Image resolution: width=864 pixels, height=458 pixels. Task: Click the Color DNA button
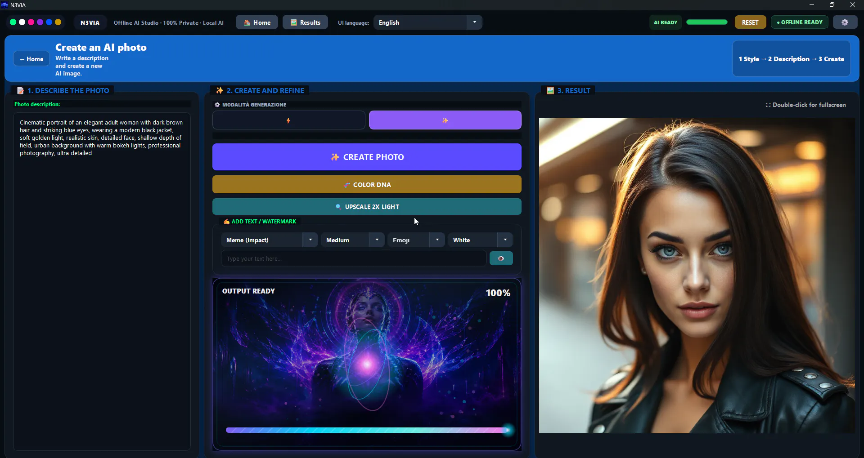367,184
